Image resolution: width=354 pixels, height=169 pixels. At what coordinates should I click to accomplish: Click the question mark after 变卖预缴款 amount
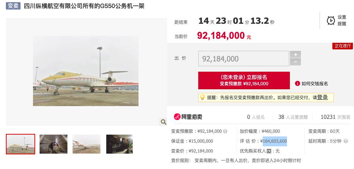(225, 131)
